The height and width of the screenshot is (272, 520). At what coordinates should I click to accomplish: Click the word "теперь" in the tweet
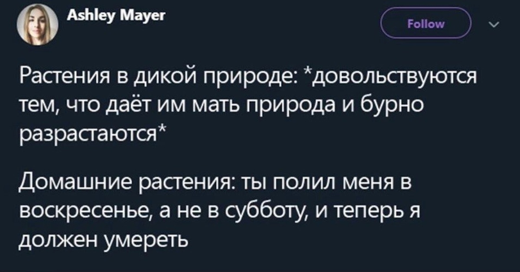point(355,211)
